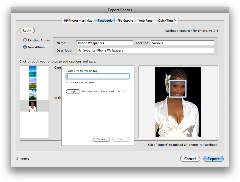
Task: Focus the album Description field
Action: (x=145, y=50)
